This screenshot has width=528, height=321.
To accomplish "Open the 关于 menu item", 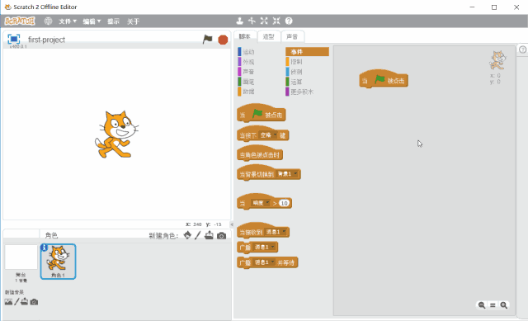I will (133, 21).
